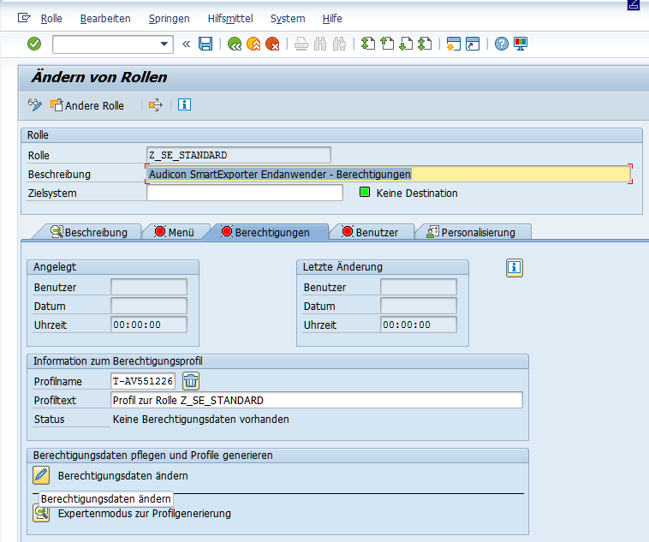
Task: Click Letzte Änderung Uhrzeit field
Action: tap(419, 325)
